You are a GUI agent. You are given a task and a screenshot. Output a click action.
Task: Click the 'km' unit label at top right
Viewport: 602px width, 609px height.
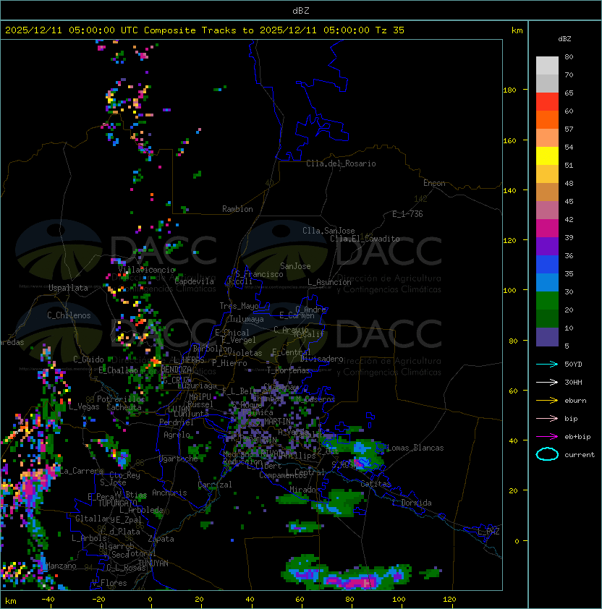pos(517,30)
